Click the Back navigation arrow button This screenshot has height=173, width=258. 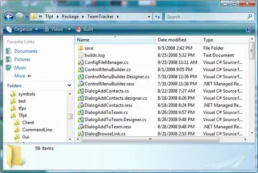pyautogui.click(x=9, y=17)
